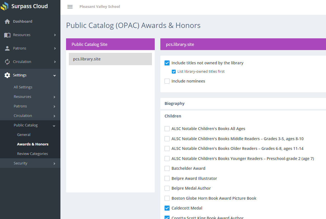The image size is (326, 219).
Task: Click the Surpass Cloud logo icon
Action: pos(4,6)
